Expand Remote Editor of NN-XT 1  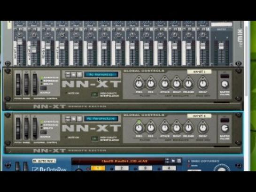[9, 107]
